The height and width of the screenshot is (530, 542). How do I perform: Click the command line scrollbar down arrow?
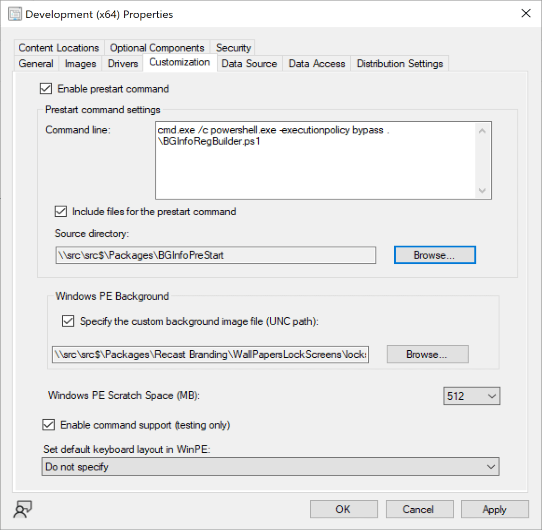pyautogui.click(x=482, y=191)
